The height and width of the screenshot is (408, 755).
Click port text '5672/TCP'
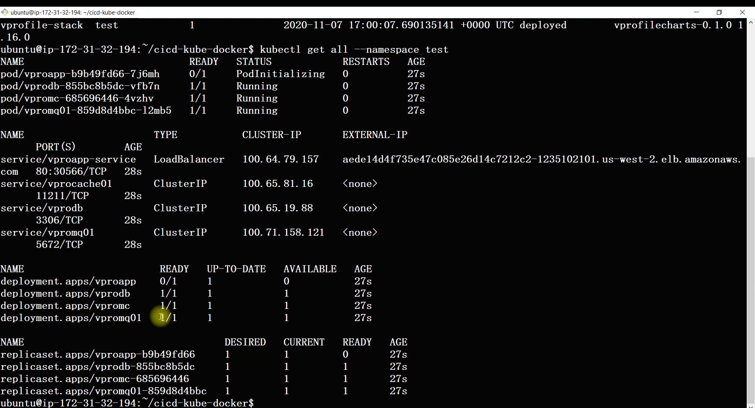[x=59, y=245]
